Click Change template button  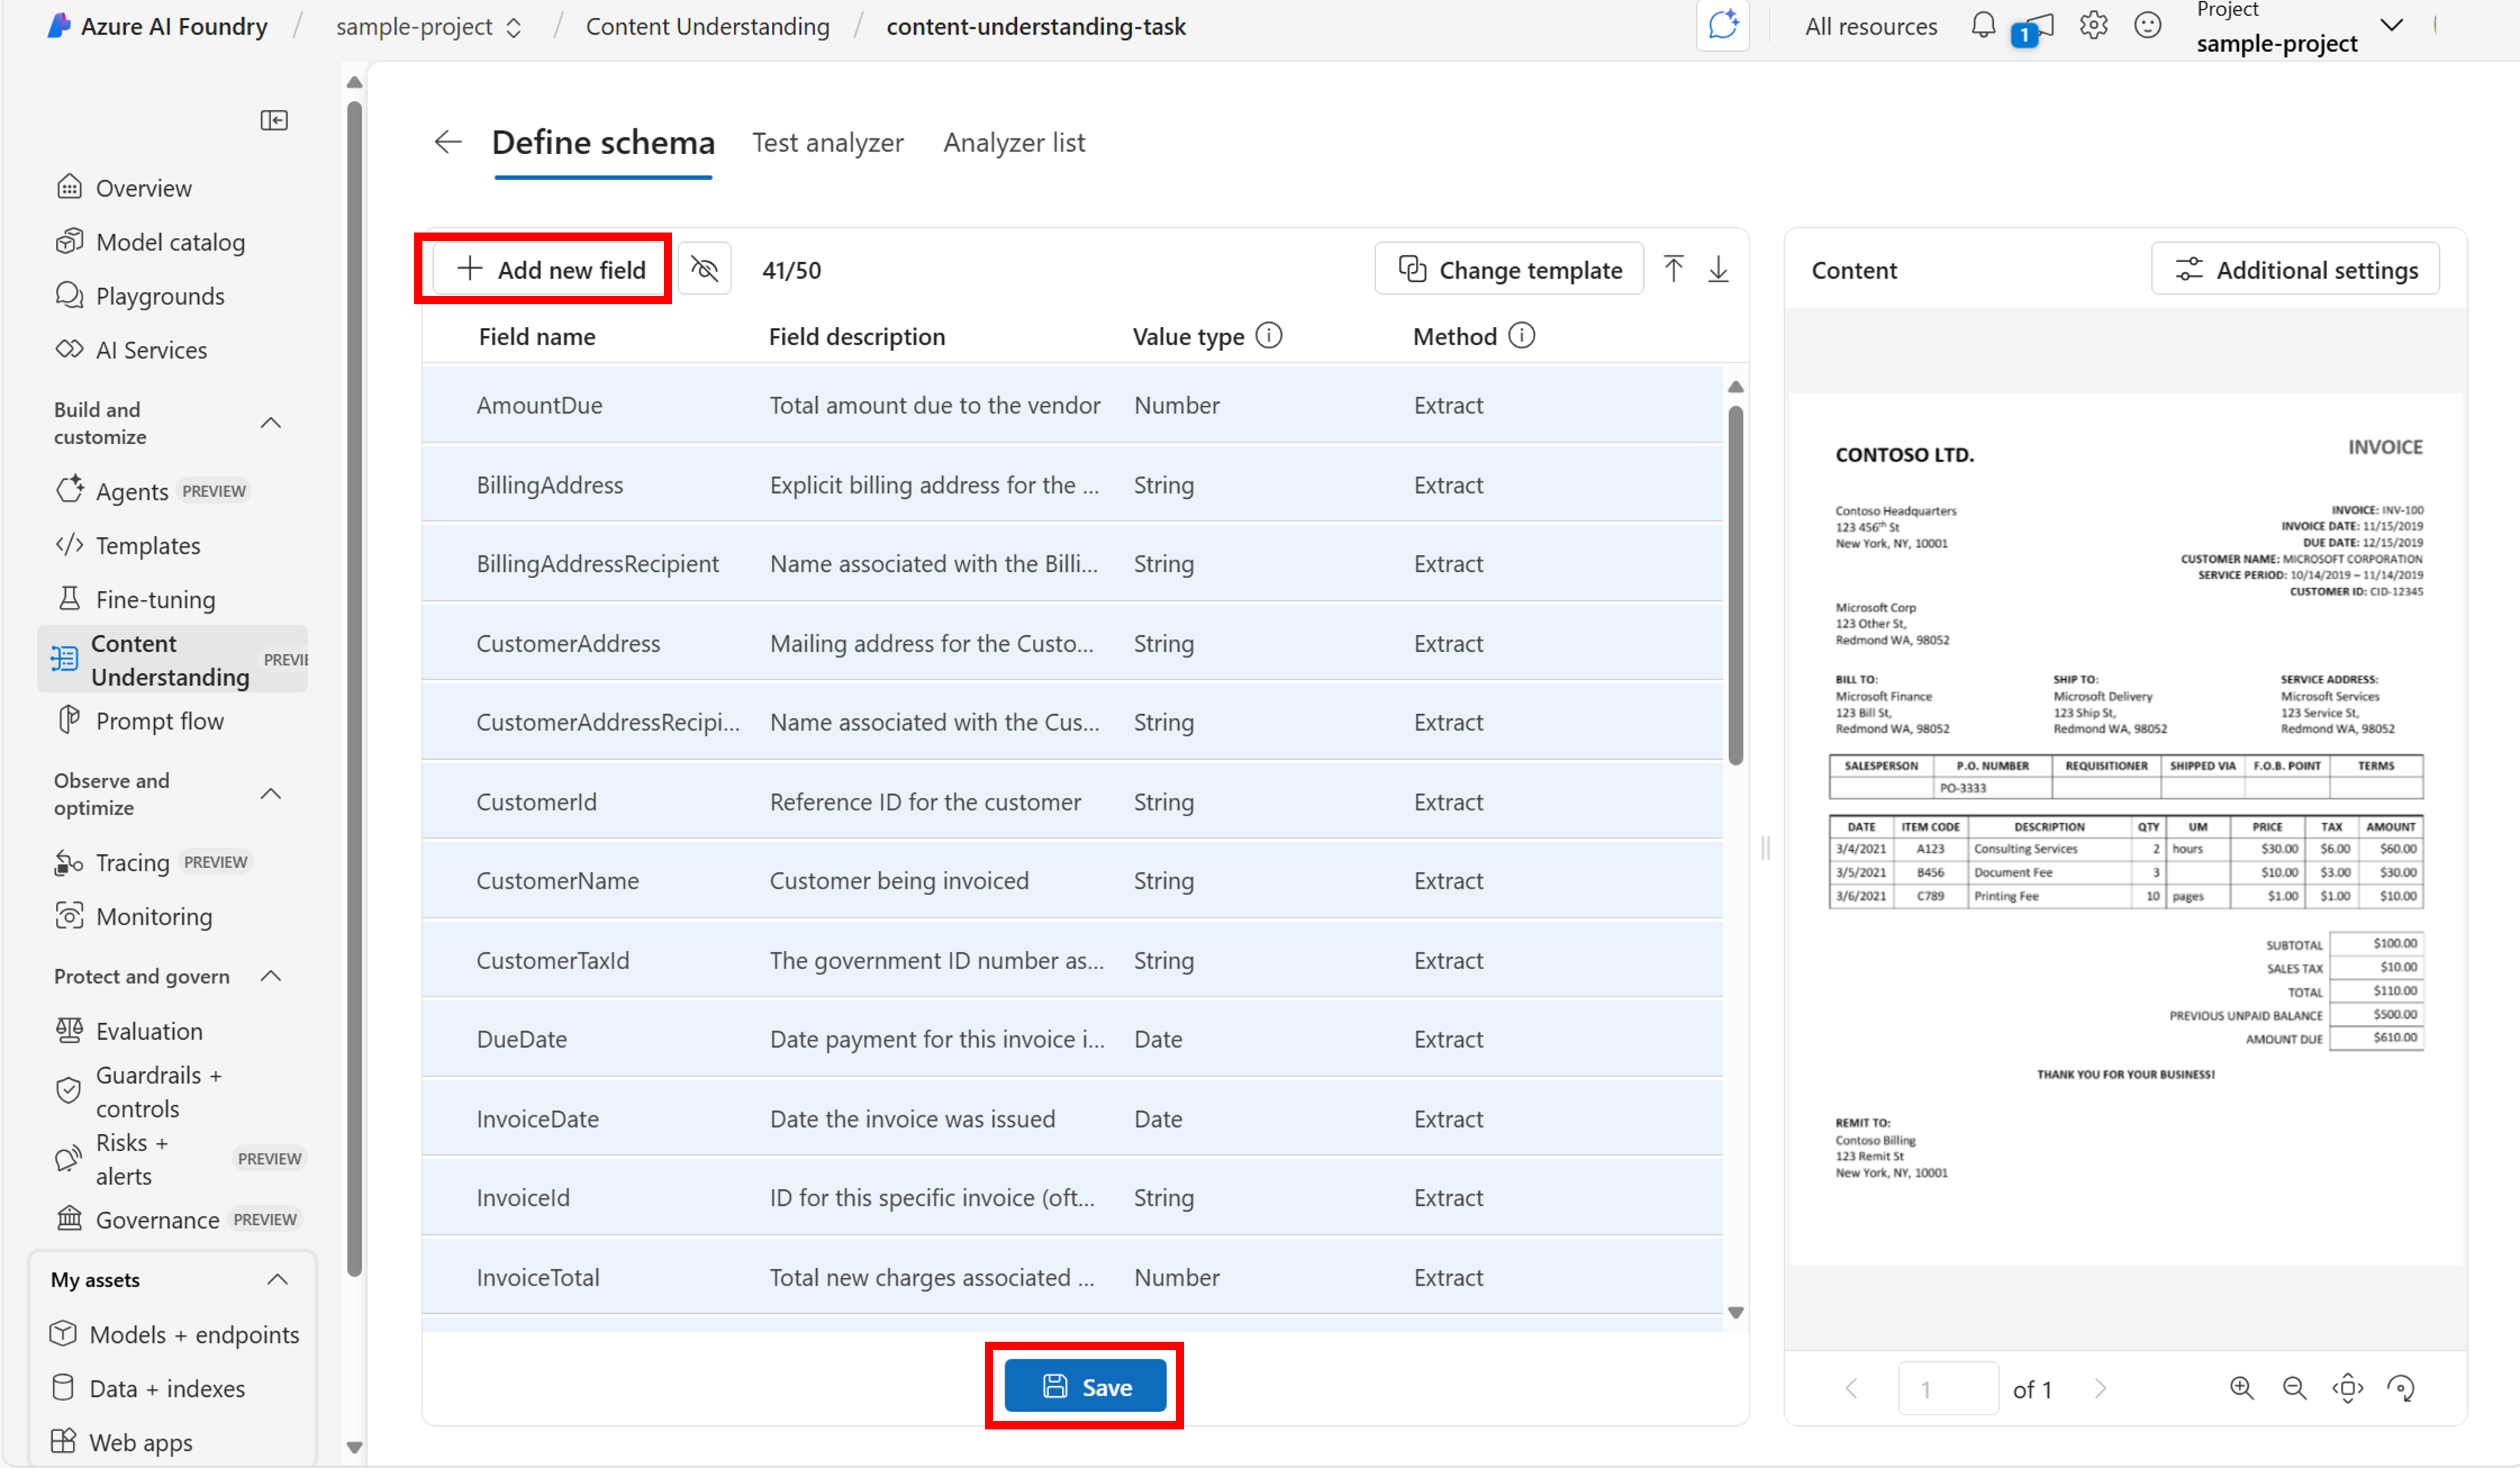pyautogui.click(x=1509, y=269)
